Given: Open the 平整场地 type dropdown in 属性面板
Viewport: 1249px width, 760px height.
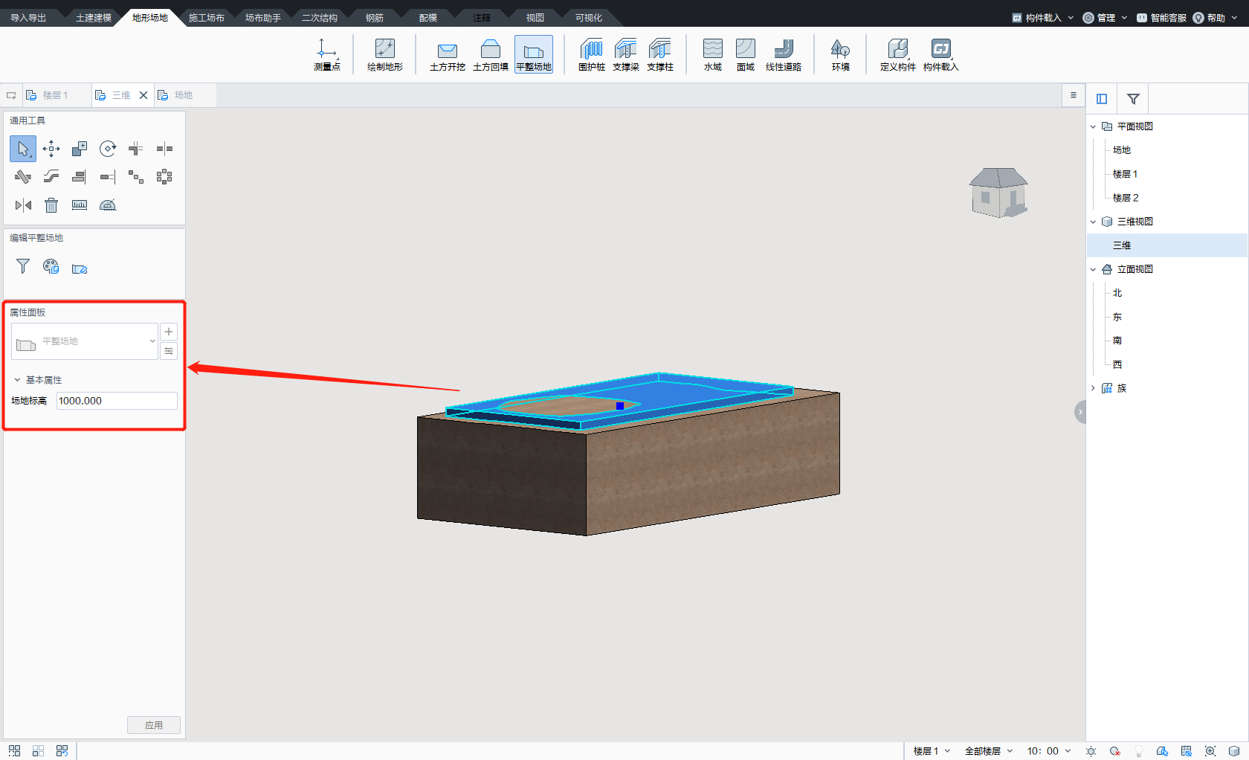Looking at the screenshot, I should click(85, 341).
